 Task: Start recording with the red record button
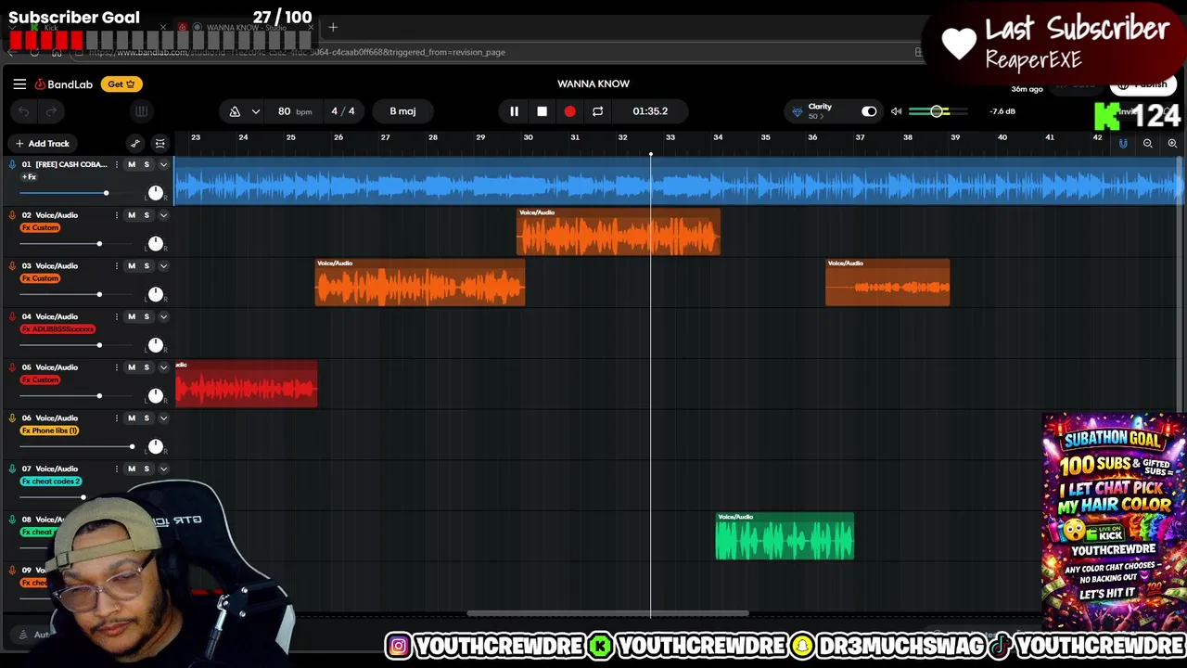tap(569, 111)
